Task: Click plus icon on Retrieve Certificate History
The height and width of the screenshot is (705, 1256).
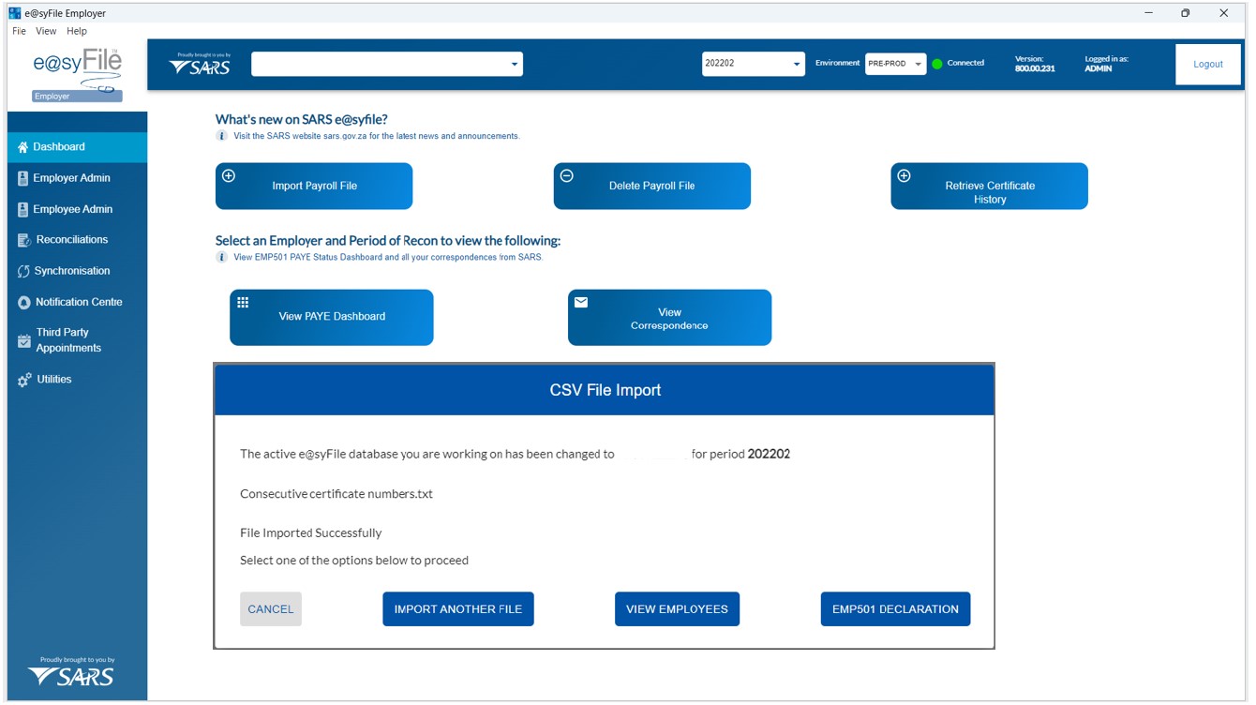Action: (x=905, y=176)
